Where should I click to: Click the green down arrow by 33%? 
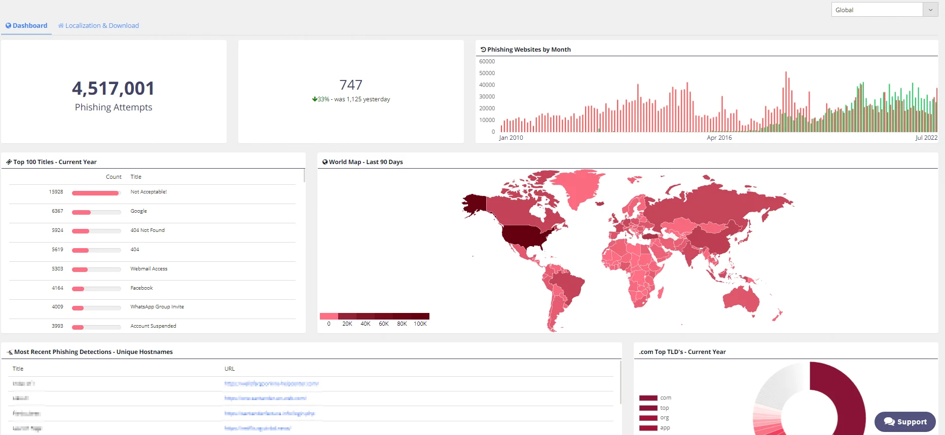tap(314, 99)
